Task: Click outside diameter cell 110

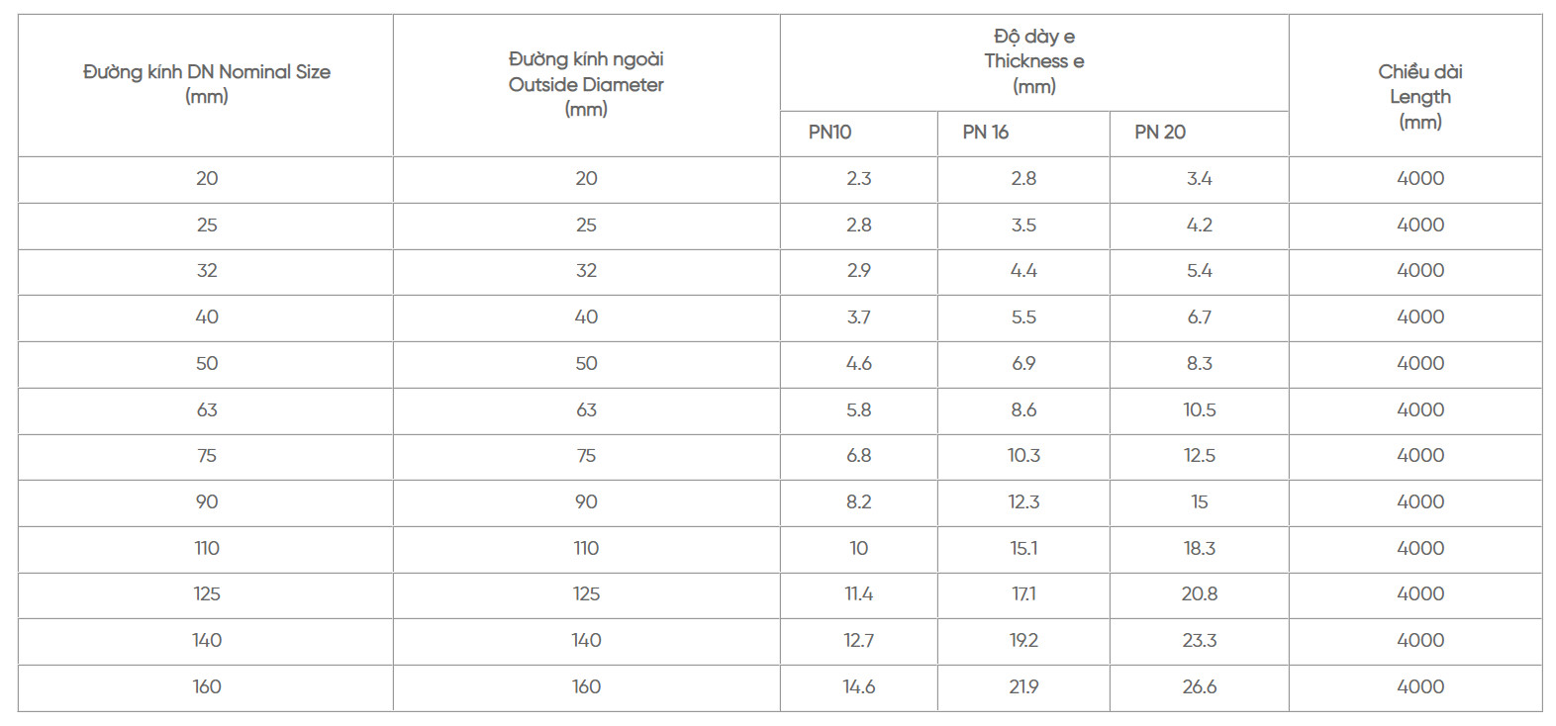Action: coord(586,549)
